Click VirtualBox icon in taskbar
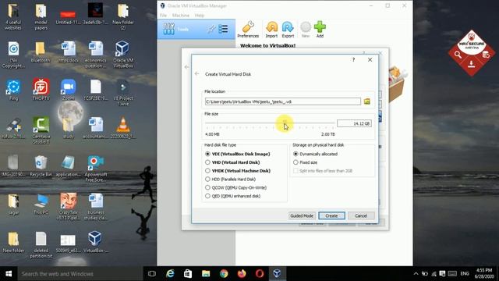The height and width of the screenshot is (281, 499). (278, 273)
